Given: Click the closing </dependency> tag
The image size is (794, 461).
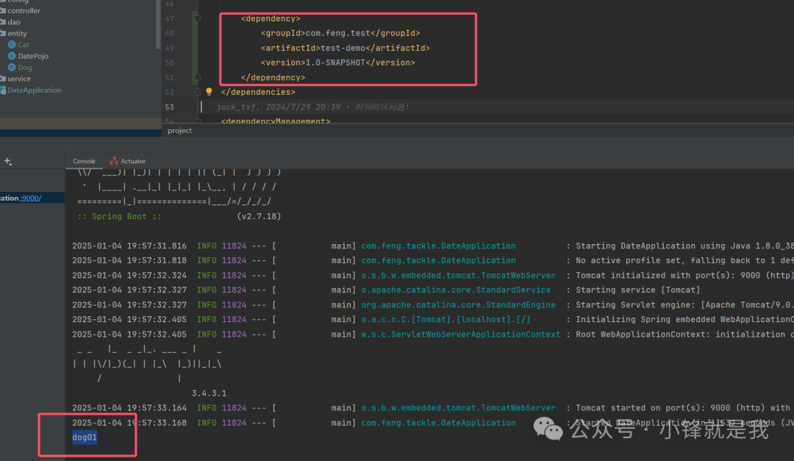Looking at the screenshot, I should [273, 77].
